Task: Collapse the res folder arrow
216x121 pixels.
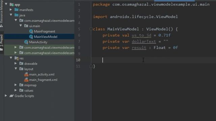Action: 11,58
